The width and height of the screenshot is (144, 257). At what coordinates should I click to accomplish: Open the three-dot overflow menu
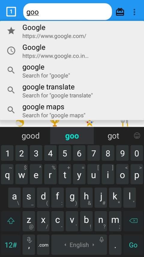tap(134, 12)
